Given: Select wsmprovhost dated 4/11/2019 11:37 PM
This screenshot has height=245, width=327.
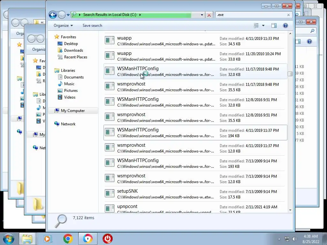Looking at the screenshot, I should pos(195,148).
